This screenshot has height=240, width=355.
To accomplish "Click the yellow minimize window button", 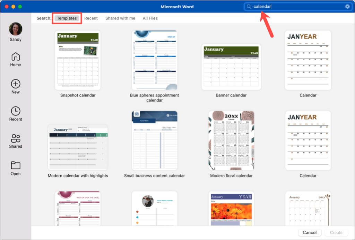I will coord(13,7).
